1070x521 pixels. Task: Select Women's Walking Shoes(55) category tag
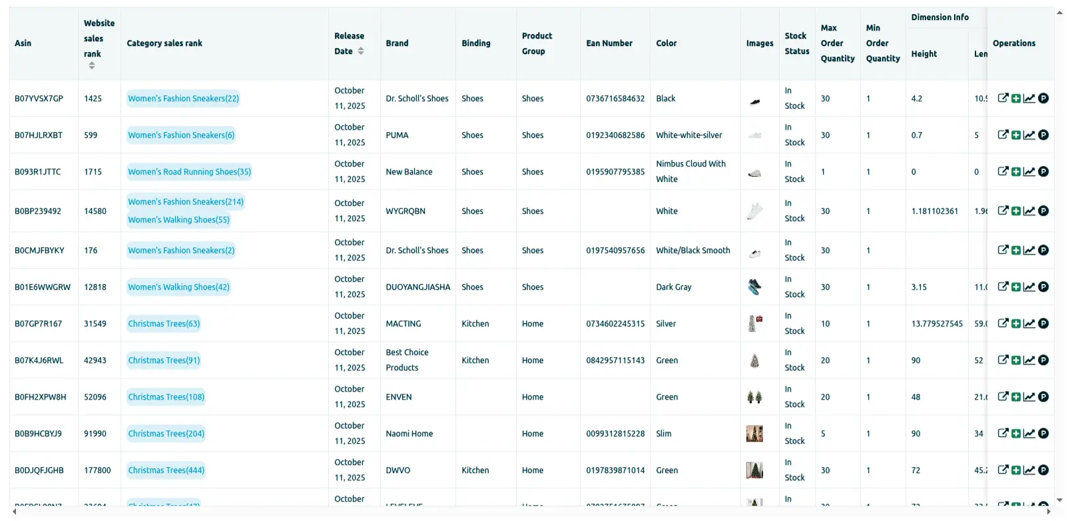pyautogui.click(x=178, y=220)
